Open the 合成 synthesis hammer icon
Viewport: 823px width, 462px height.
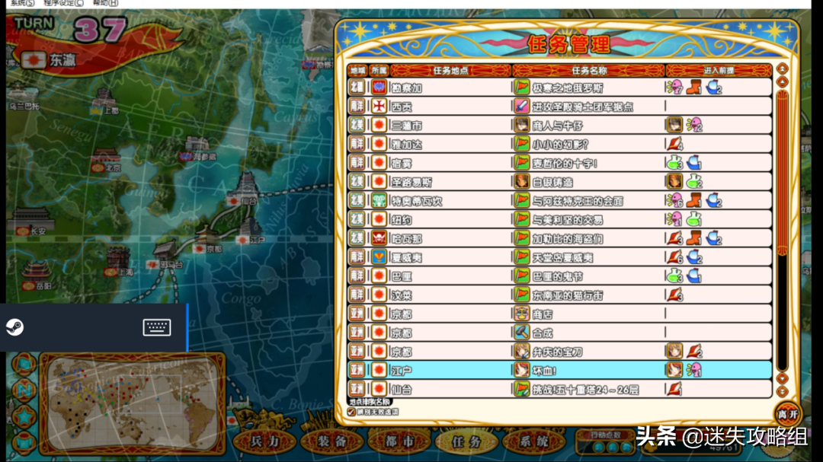pyautogui.click(x=522, y=333)
